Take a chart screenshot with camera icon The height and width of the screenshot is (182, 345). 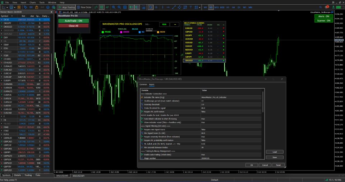pyautogui.click(x=143, y=7)
